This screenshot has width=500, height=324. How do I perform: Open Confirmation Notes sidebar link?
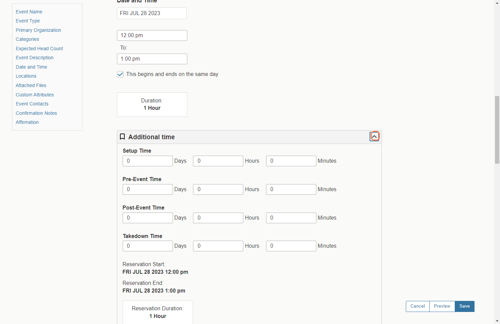click(36, 113)
